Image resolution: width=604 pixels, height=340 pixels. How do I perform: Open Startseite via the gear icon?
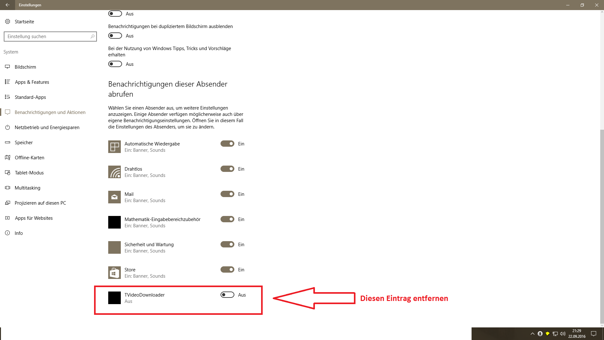[x=8, y=21]
